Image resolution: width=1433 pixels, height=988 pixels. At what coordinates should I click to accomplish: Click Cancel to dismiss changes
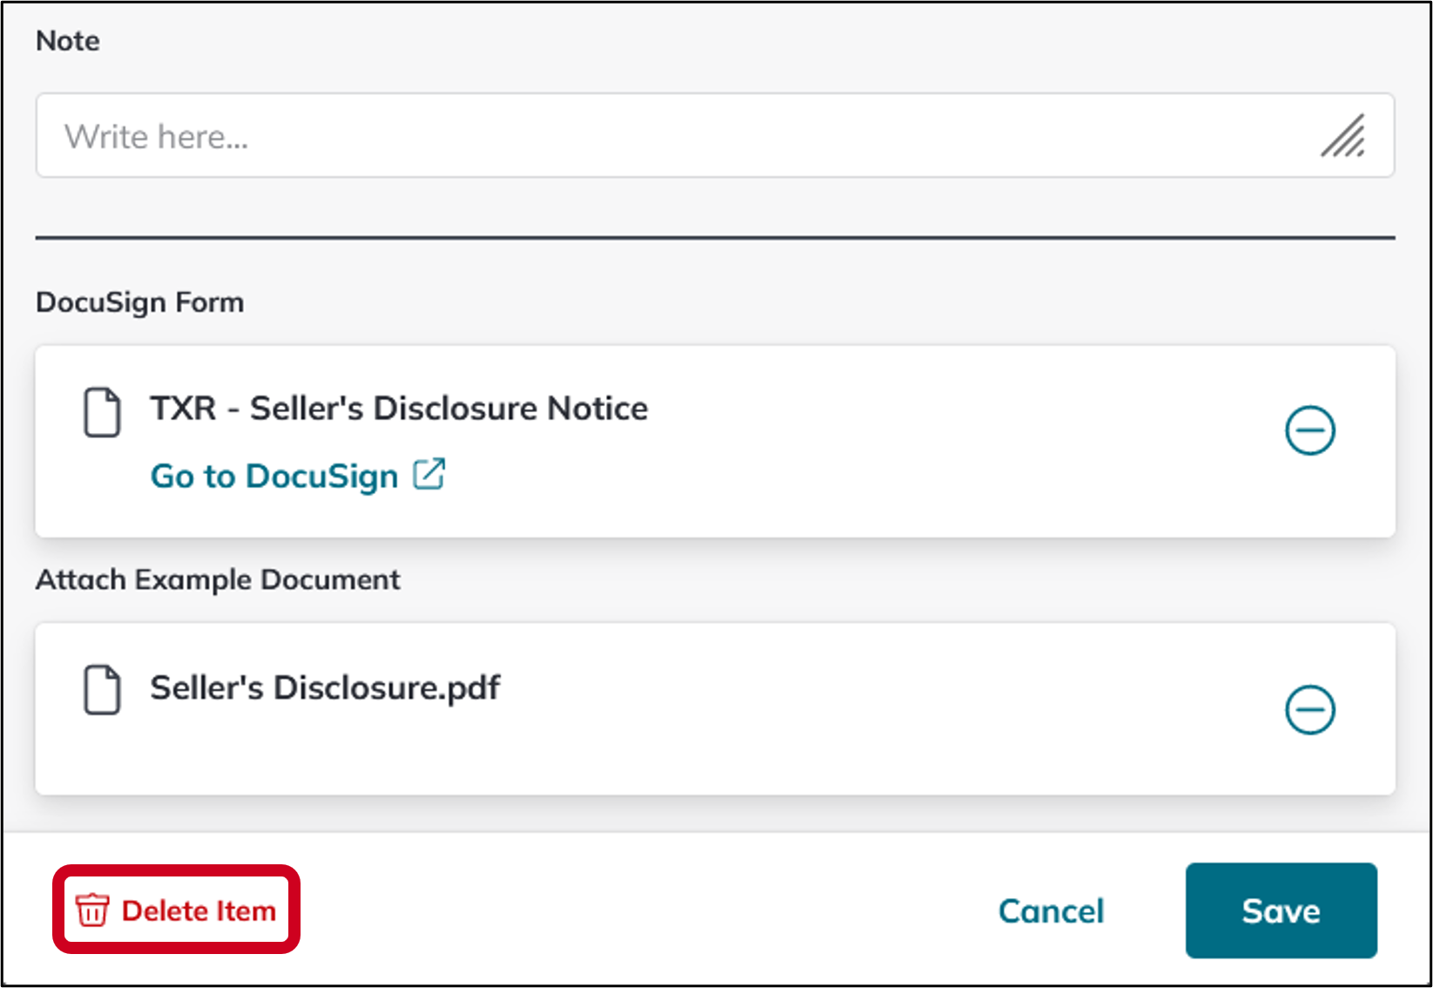coord(1050,911)
